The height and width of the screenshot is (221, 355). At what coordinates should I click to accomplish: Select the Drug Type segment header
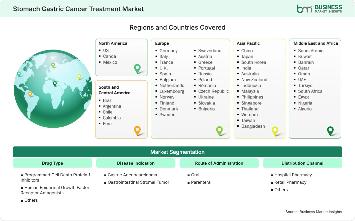52,163
